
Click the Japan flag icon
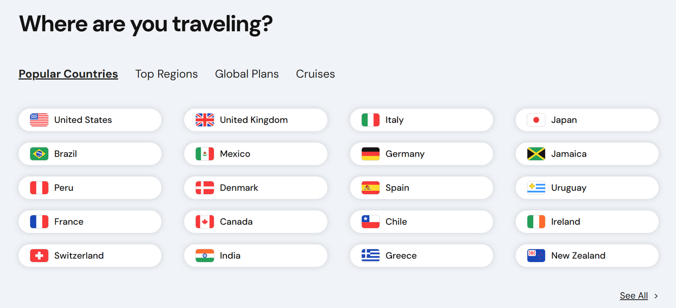(535, 120)
